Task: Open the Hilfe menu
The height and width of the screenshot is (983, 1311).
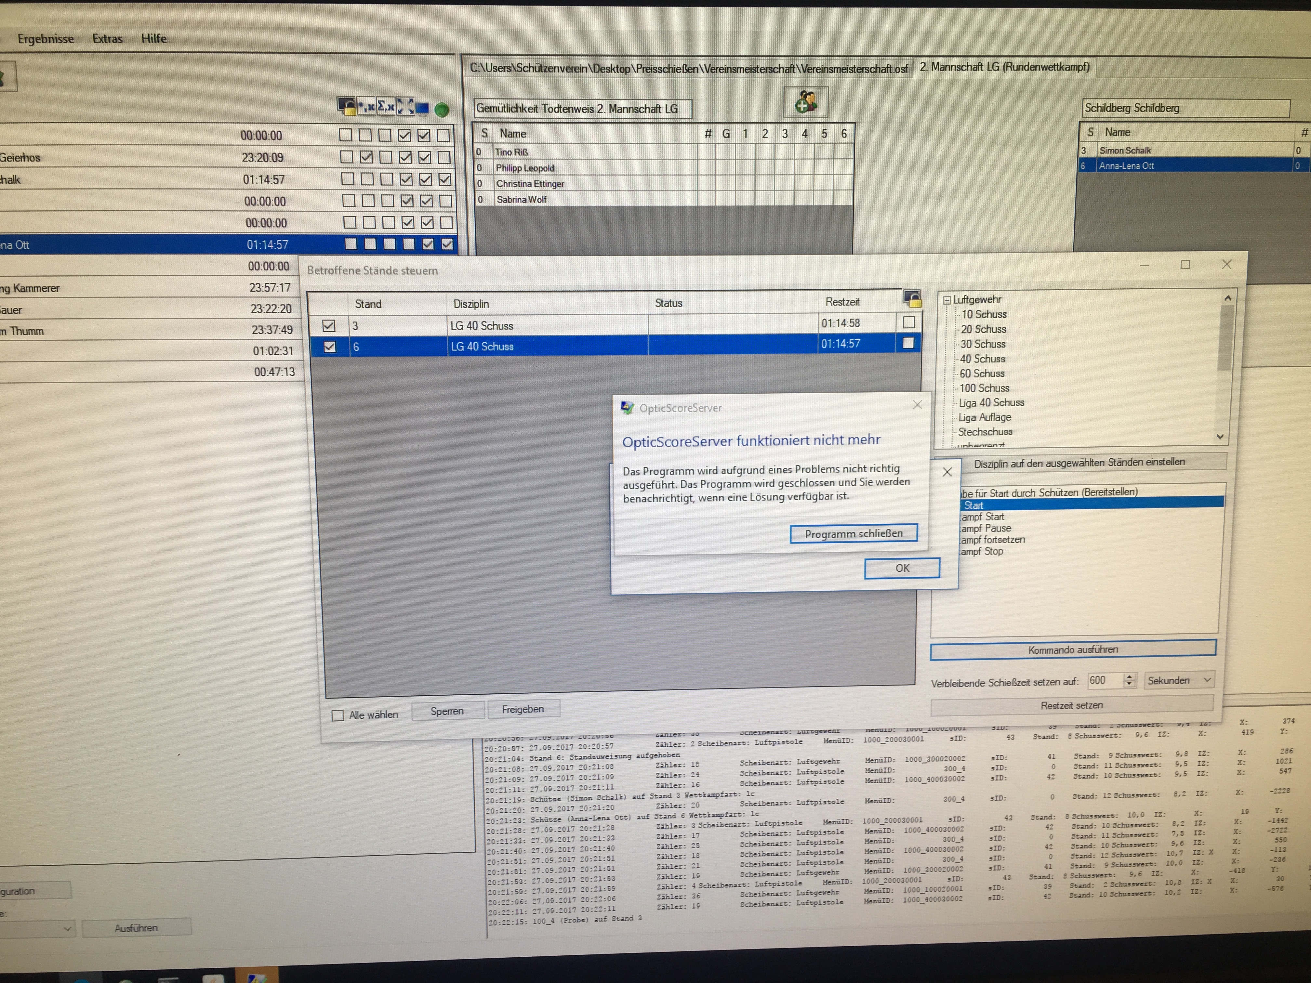Action: click(x=153, y=38)
